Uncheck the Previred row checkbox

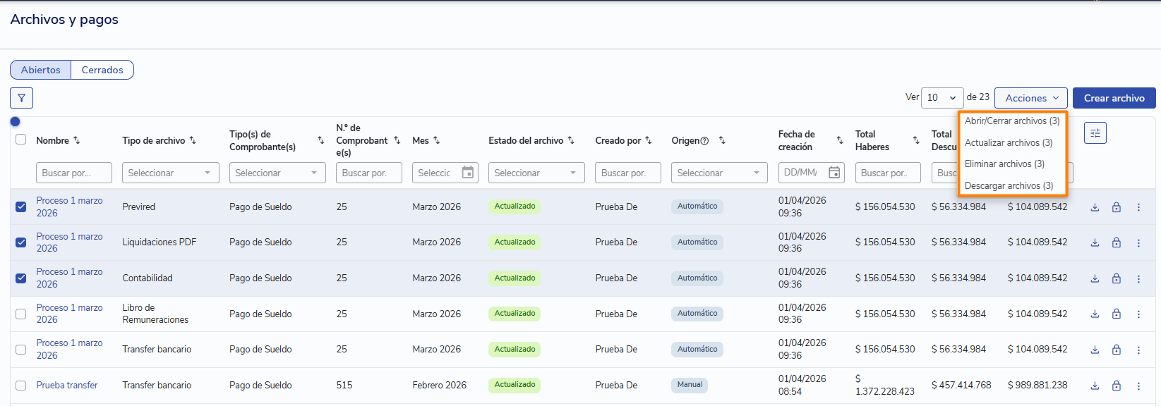click(21, 207)
